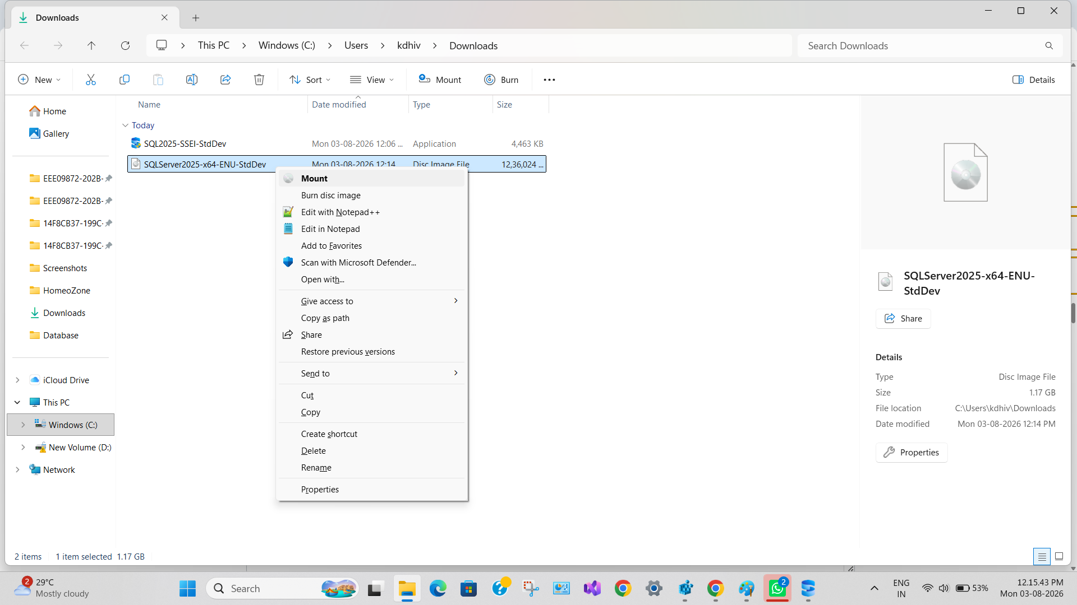The image size is (1077, 605).
Task: Click the Date modified column header
Action: (x=358, y=104)
